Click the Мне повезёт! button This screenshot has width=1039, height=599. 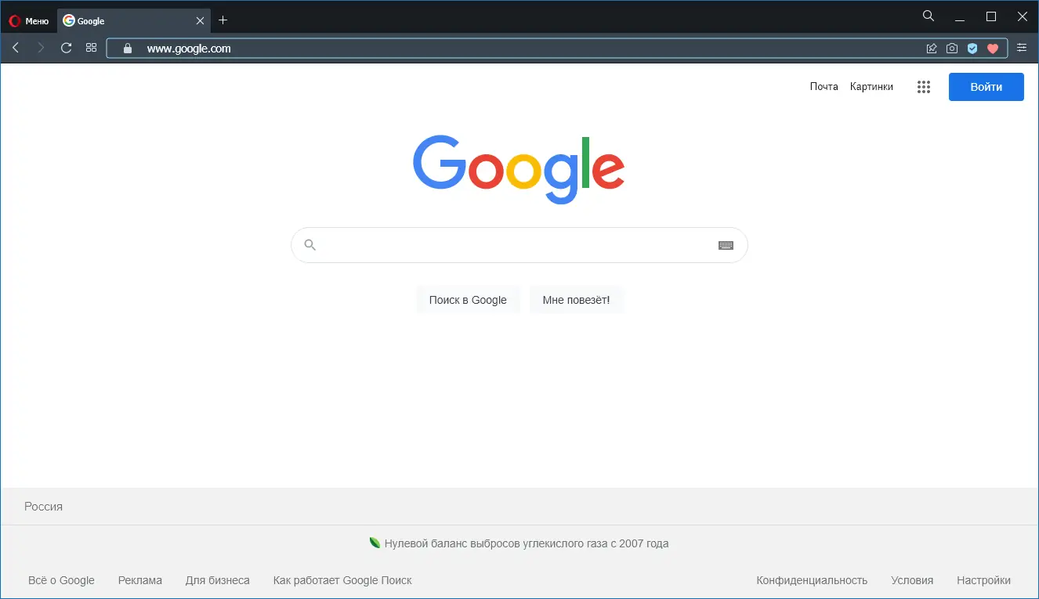tap(576, 300)
